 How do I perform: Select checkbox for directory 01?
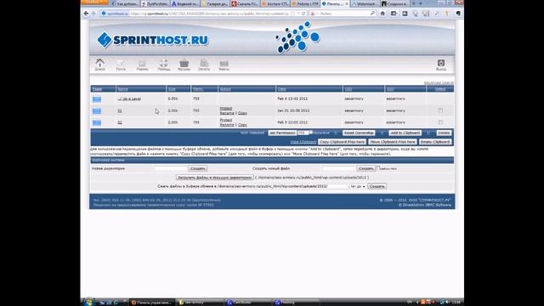(440, 110)
